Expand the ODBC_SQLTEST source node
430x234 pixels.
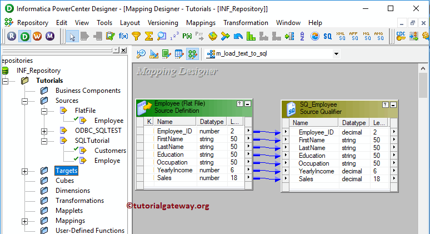(44, 131)
